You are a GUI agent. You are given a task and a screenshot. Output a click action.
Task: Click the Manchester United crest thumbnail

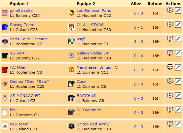pos(71,70)
